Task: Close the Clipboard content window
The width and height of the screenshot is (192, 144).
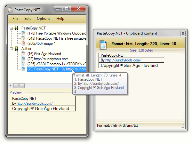Action: point(183,33)
